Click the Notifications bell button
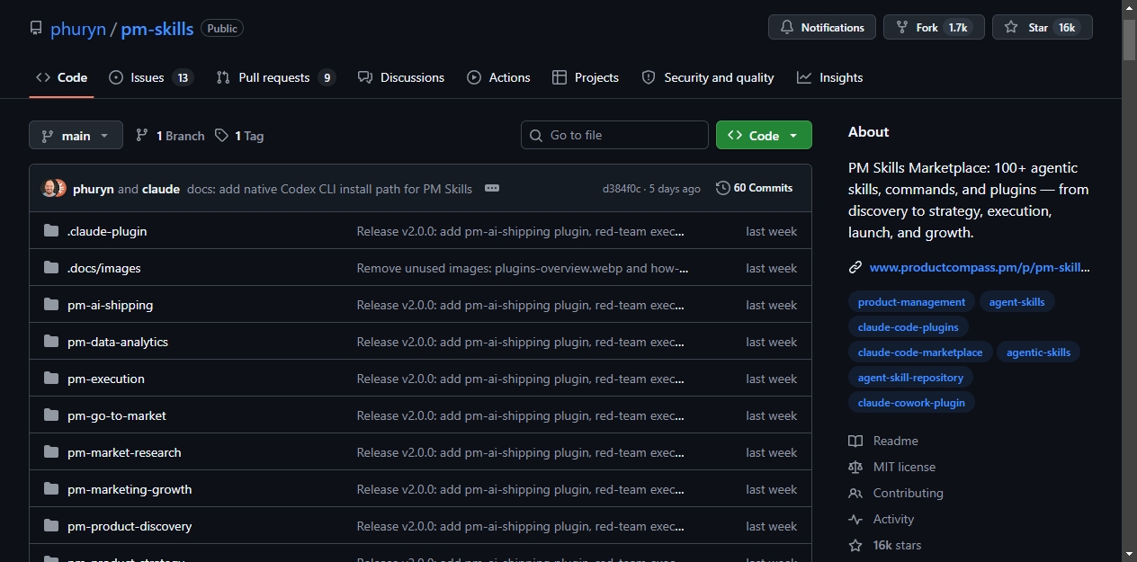The width and height of the screenshot is (1137, 562). pos(822,27)
